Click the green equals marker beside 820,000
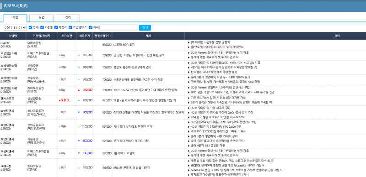 tap(79, 100)
